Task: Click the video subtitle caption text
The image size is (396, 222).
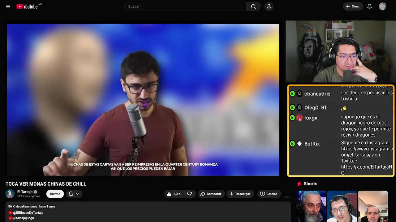Action: pos(143,166)
